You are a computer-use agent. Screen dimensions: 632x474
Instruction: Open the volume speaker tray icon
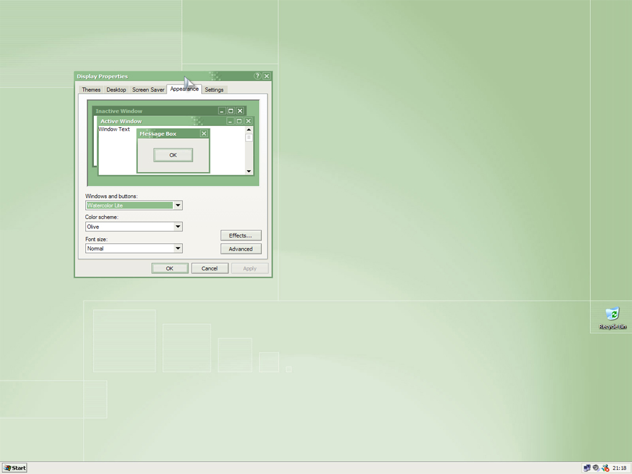596,468
